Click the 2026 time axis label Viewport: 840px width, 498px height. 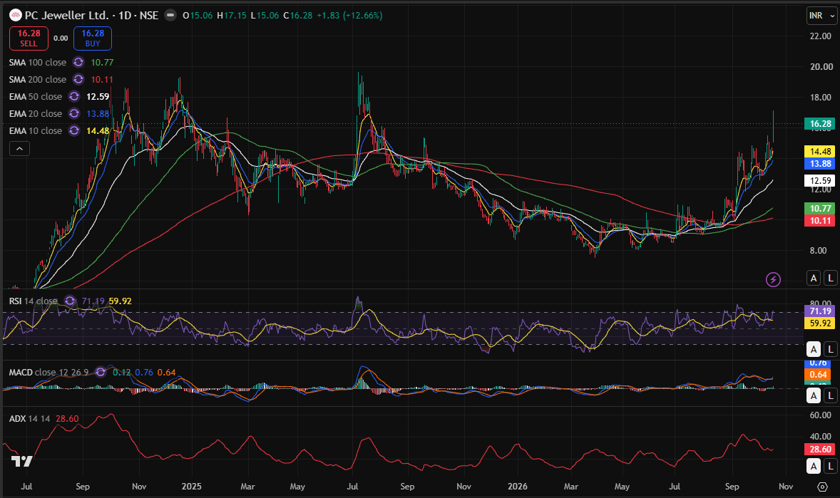pos(517,486)
